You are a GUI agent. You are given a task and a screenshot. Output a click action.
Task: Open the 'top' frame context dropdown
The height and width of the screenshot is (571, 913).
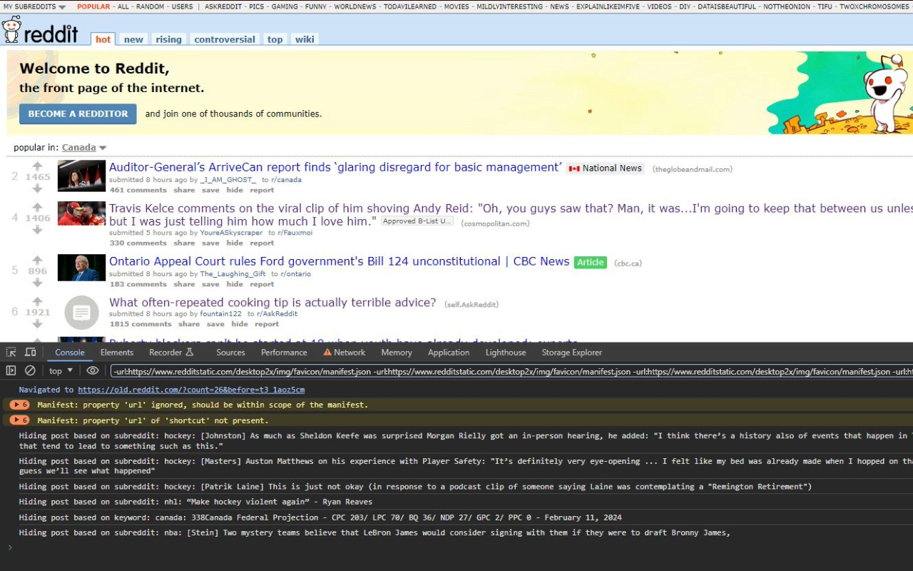coord(60,370)
